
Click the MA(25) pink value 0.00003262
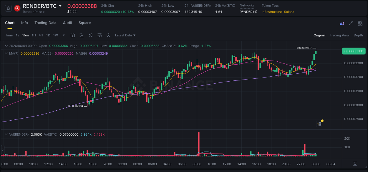point(64,53)
